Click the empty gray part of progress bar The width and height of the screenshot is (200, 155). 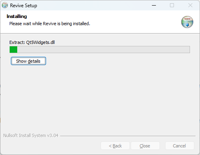pos(103,50)
